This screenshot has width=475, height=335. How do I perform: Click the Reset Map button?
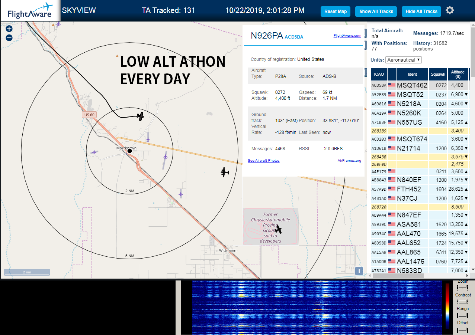pyautogui.click(x=336, y=12)
